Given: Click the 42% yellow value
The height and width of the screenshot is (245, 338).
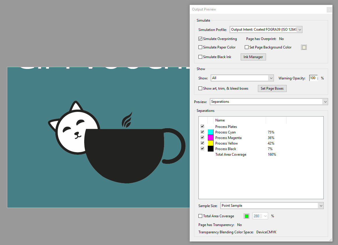Looking at the screenshot, I should pyautogui.click(x=271, y=143).
